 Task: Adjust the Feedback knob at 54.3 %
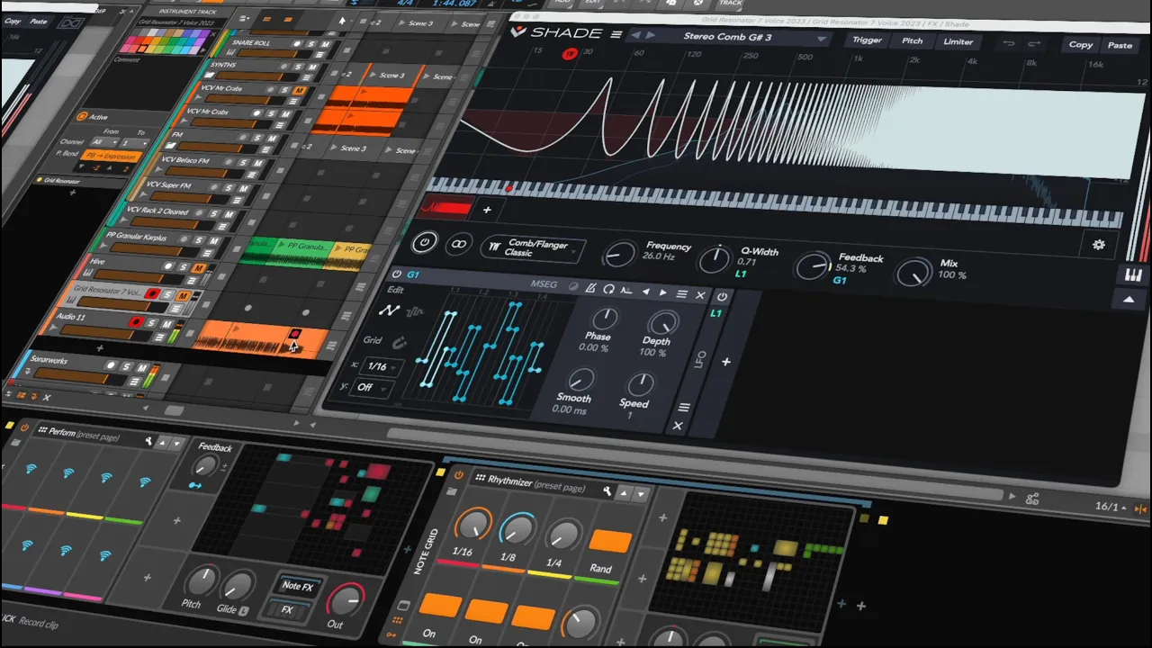[x=813, y=266]
